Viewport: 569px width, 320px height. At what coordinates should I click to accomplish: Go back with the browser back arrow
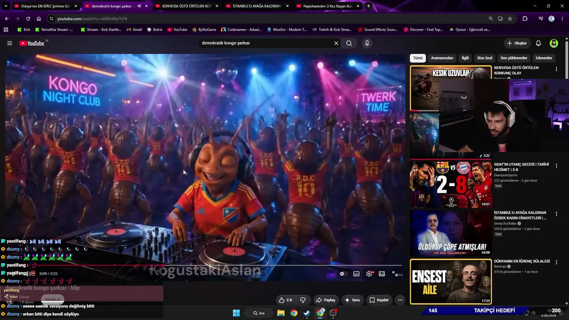(x=7, y=19)
